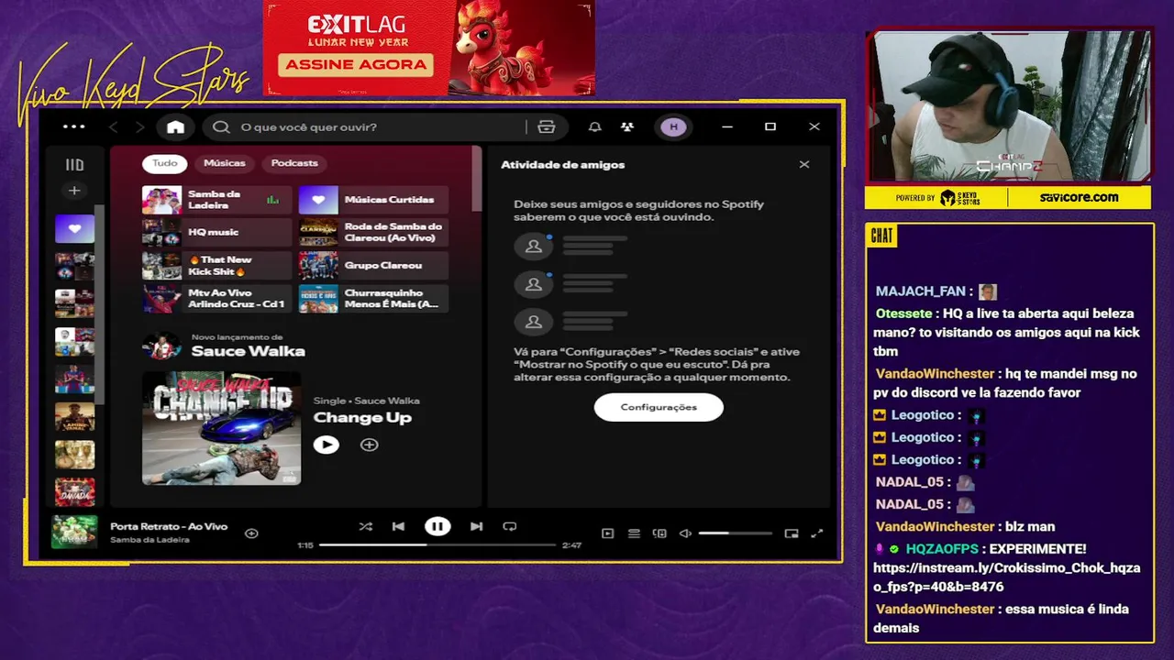This screenshot has height=660, width=1174.
Task: Open That New Kick Shit playlist
Action: point(216,266)
